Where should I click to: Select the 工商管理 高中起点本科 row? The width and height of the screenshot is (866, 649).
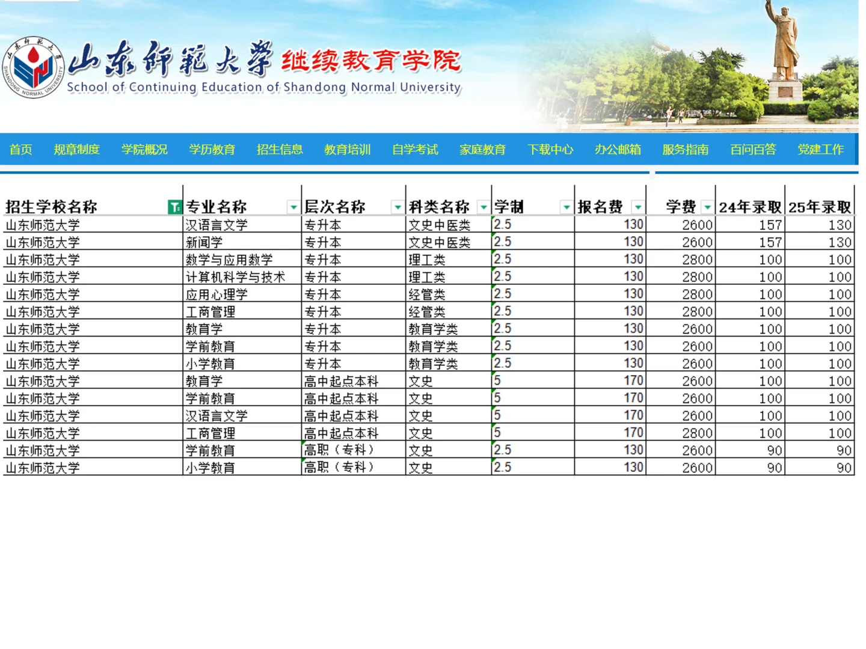[212, 433]
